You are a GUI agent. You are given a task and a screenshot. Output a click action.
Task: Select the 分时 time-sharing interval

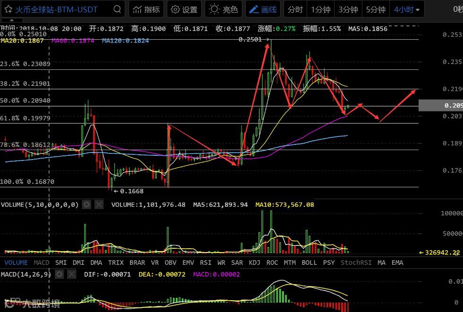point(295,9)
